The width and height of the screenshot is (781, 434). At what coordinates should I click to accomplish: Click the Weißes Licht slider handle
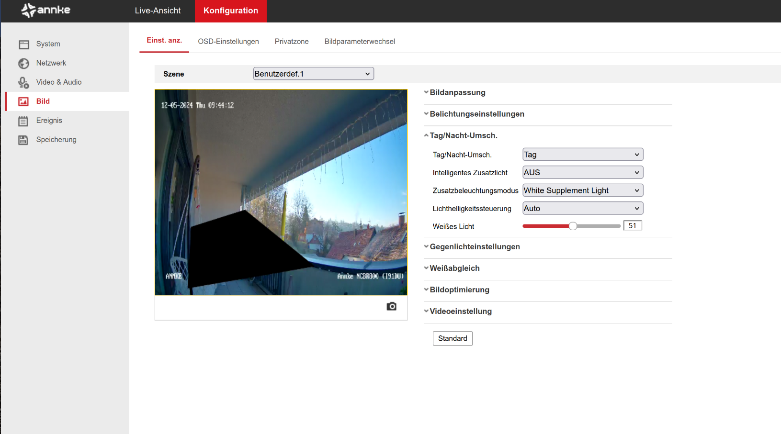click(x=573, y=226)
